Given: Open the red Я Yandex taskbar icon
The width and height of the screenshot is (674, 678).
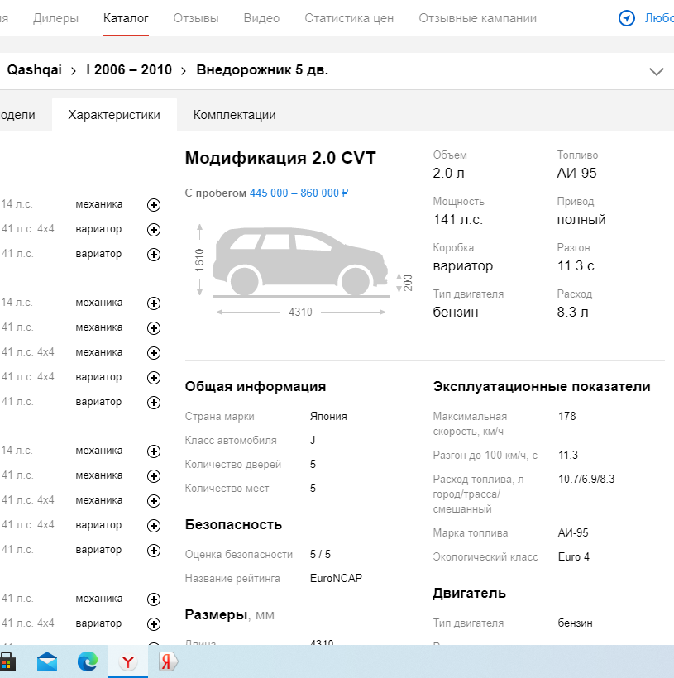Looking at the screenshot, I should [168, 661].
